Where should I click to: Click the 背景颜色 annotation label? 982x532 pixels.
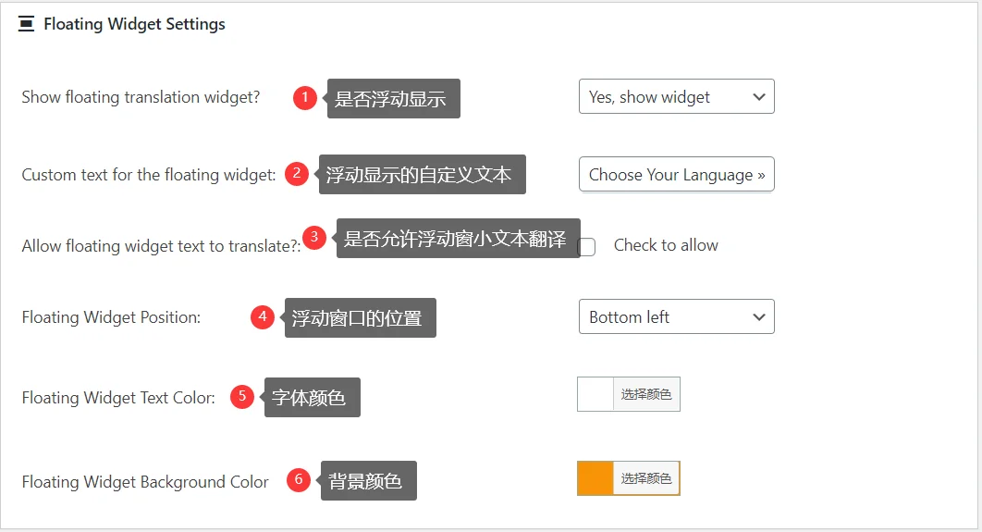pos(367,481)
